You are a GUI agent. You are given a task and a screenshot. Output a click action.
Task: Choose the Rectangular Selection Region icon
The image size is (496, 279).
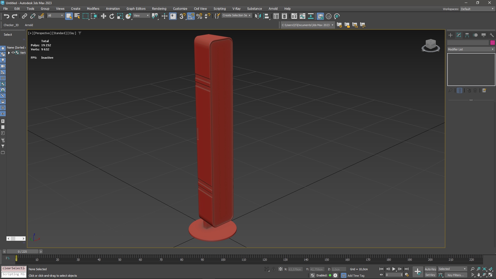(85, 16)
